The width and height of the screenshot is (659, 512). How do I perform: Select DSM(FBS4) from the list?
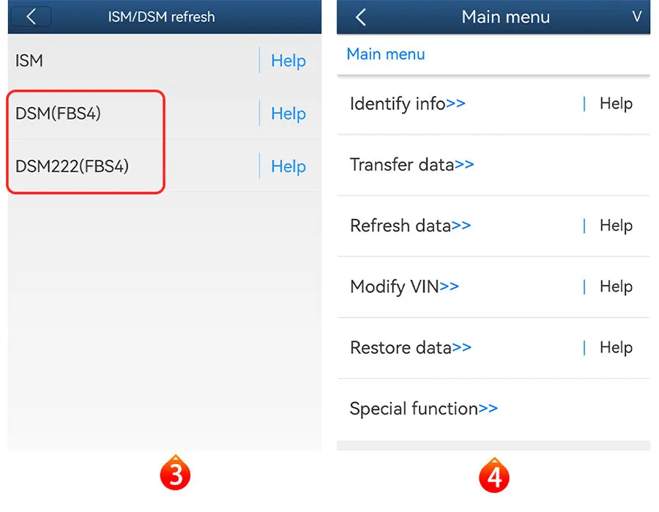click(x=58, y=114)
